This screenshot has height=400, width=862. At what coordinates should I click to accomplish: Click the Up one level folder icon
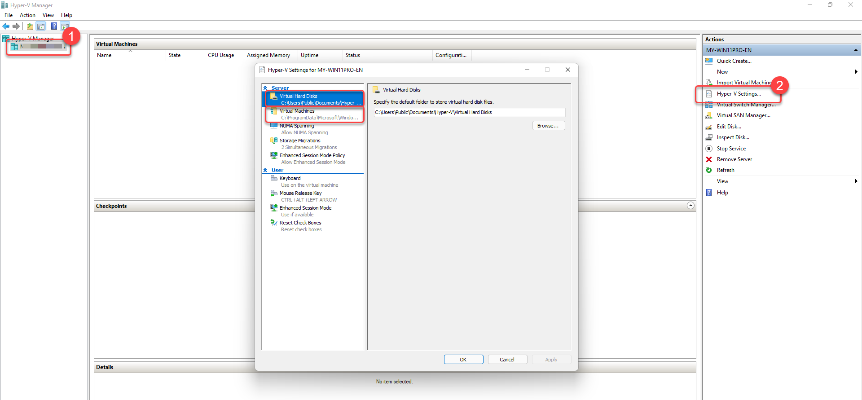pos(30,26)
